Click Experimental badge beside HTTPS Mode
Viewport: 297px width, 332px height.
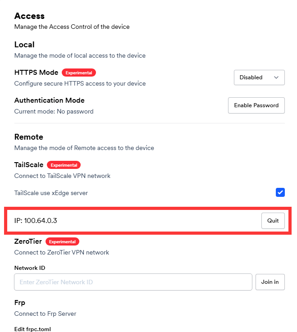tap(79, 73)
